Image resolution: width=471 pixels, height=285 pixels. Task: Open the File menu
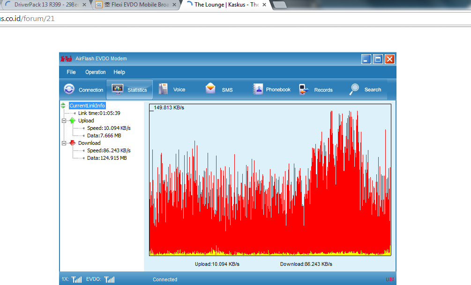pyautogui.click(x=71, y=72)
